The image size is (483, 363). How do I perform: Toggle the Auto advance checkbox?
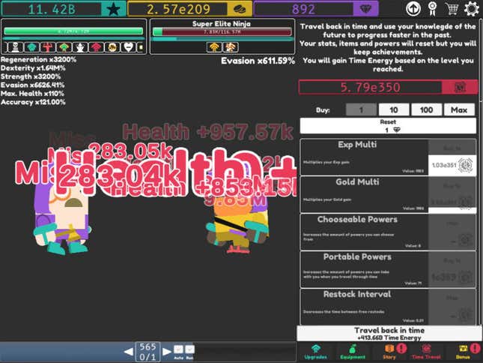(x=178, y=349)
